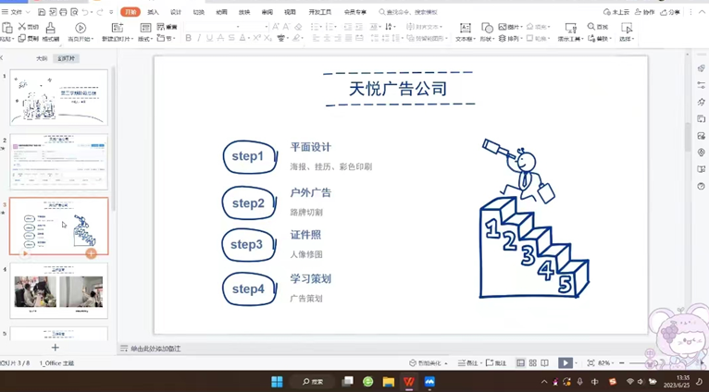The width and height of the screenshot is (709, 392).
Task: Switch to the Design (设计) tab
Action: [x=176, y=12]
